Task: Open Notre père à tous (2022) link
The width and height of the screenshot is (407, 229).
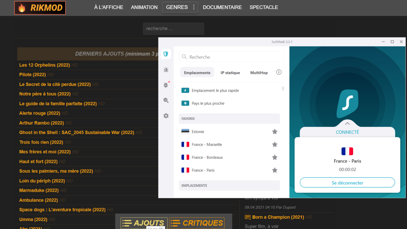Action: pos(45,94)
